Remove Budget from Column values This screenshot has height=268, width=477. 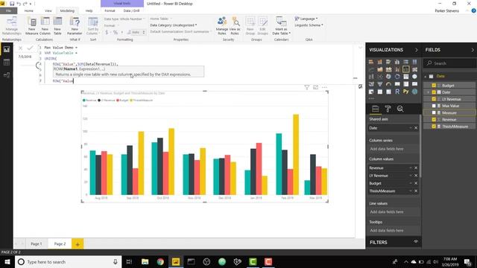pyautogui.click(x=416, y=183)
